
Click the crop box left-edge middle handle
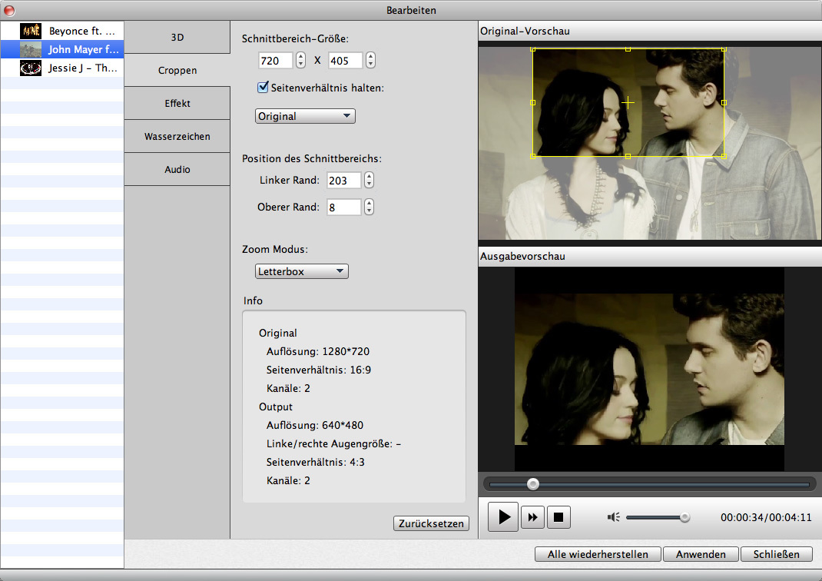(532, 103)
